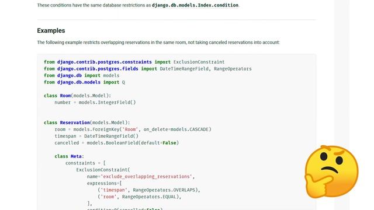Click the 'timespan = DateTimeRangeField()' line
374x210 pixels.
(96, 136)
